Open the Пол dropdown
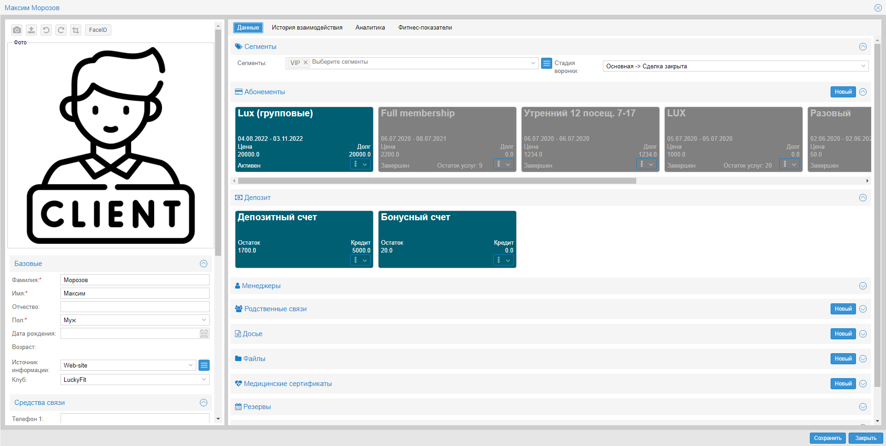Viewport: 886px width, 446px height. (135, 320)
